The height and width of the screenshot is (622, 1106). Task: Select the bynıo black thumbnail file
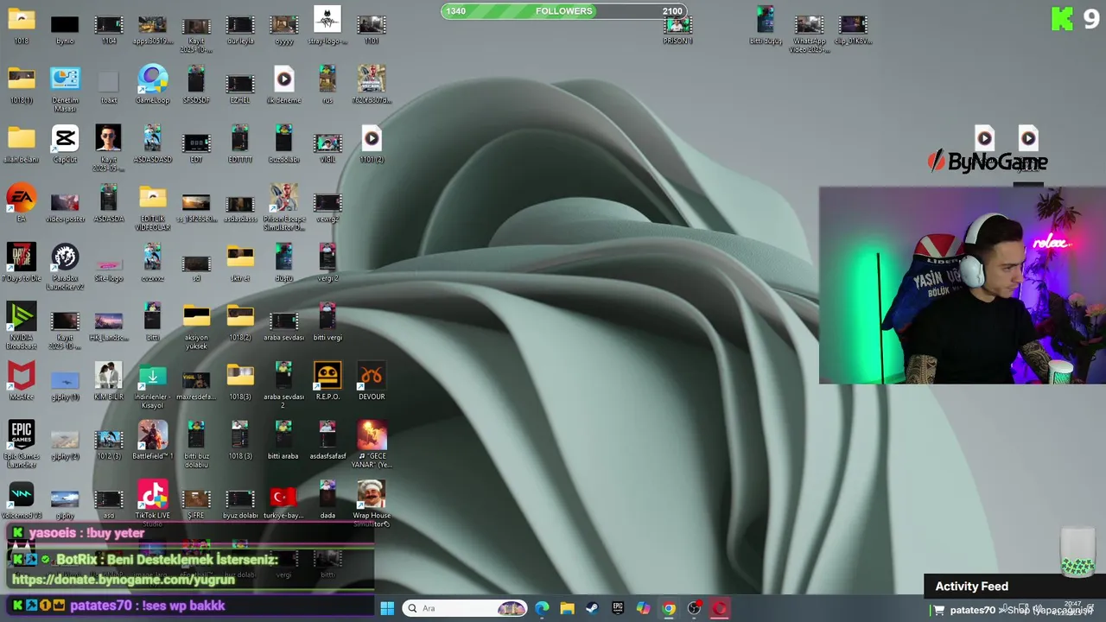[x=65, y=29]
